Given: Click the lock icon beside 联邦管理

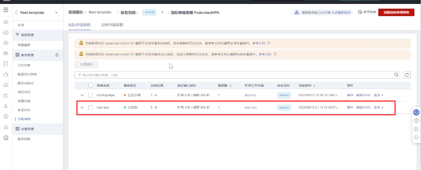Looking at the screenshot, I should pyautogui.click(x=57, y=55).
